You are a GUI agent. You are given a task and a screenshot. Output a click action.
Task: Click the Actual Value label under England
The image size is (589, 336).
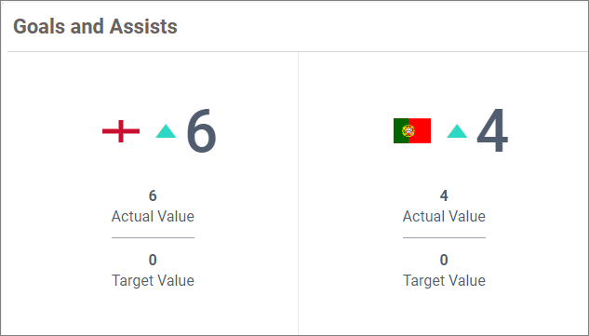tap(153, 216)
